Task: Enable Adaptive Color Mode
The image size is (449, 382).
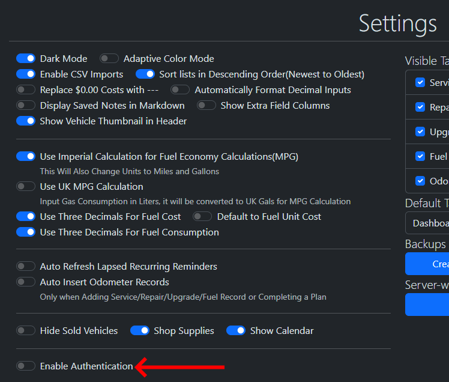Action: click(x=109, y=59)
